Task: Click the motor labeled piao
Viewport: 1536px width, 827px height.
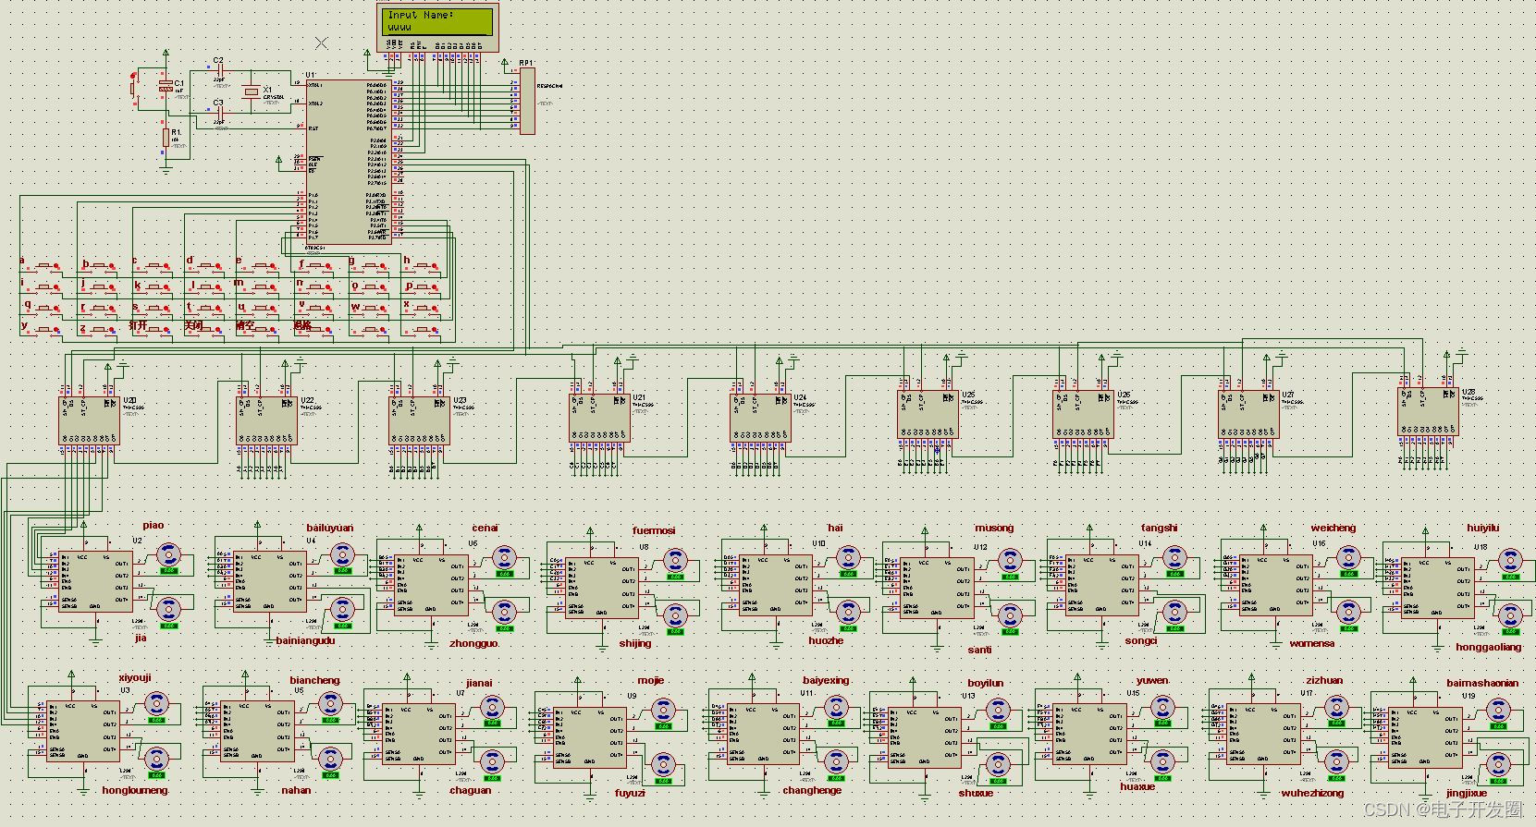Action: point(168,555)
